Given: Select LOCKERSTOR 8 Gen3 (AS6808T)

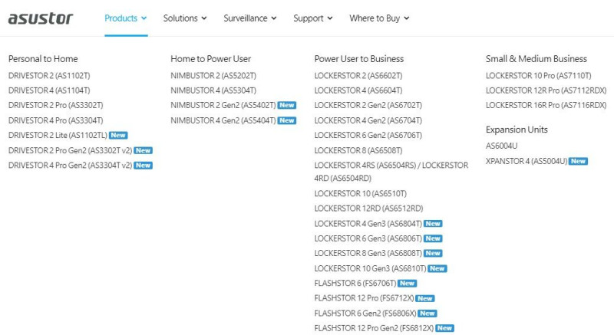Looking at the screenshot, I should point(368,253).
